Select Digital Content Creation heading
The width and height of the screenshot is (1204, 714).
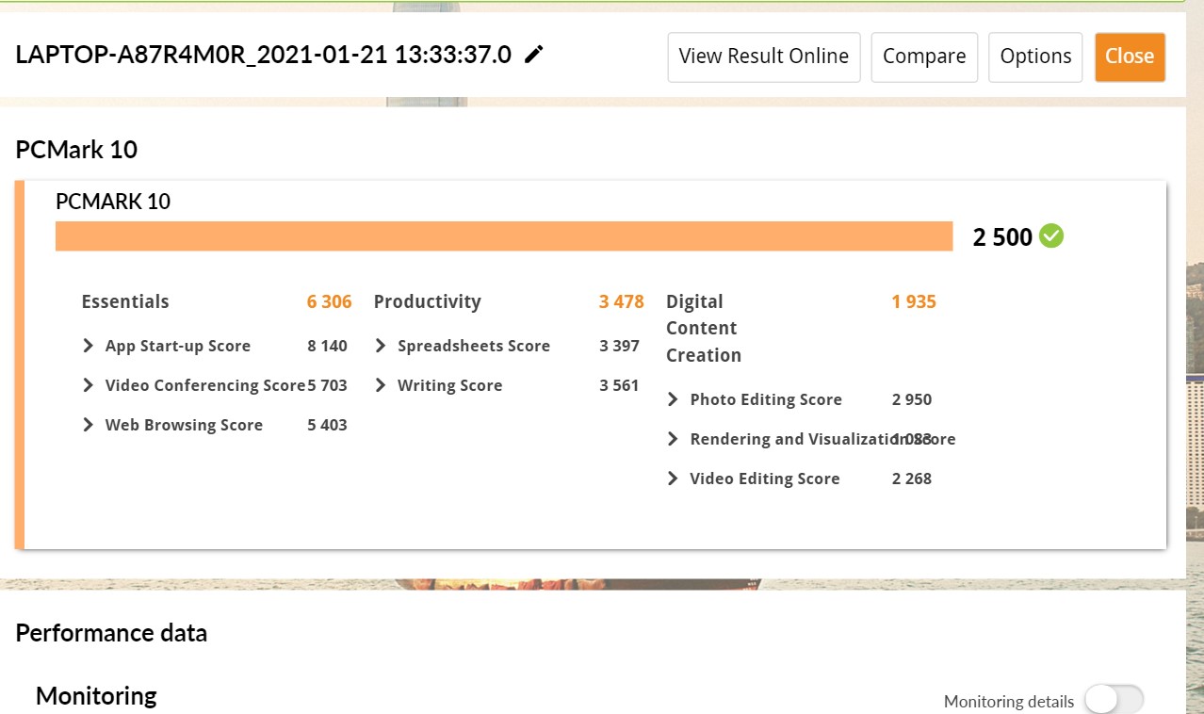(x=703, y=328)
